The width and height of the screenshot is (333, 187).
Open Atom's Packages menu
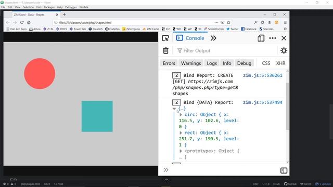tap(49, 7)
